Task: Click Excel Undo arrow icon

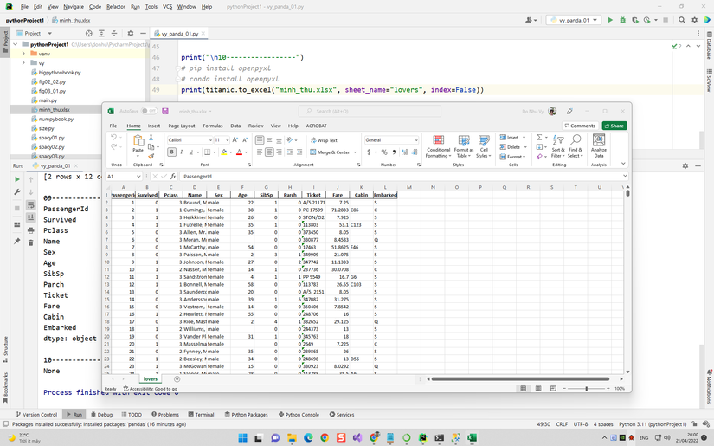Action: (x=113, y=138)
